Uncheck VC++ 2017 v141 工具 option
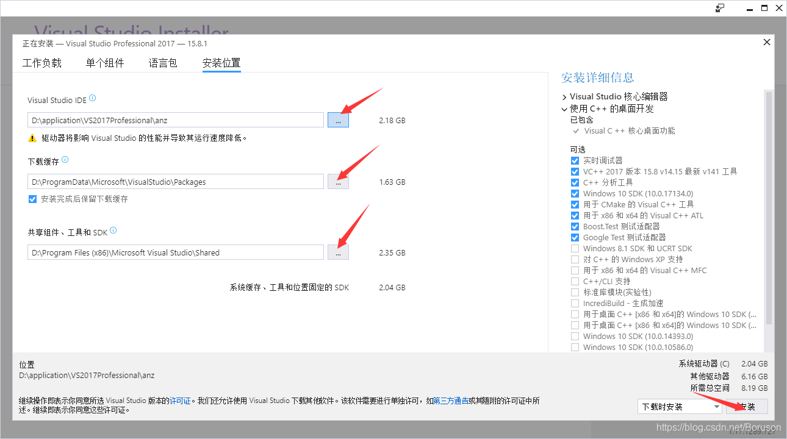Screen dimensions: 787x439 [575, 171]
